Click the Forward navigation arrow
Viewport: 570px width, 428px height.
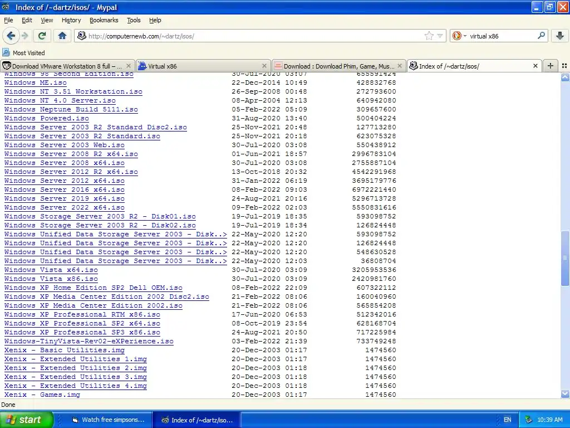pyautogui.click(x=25, y=36)
